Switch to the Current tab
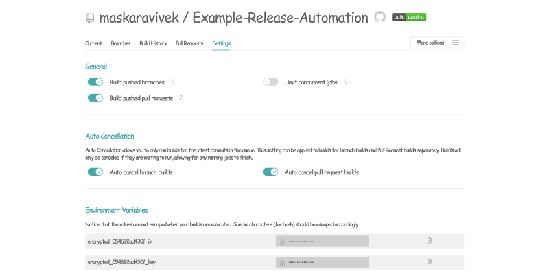 pyautogui.click(x=93, y=43)
